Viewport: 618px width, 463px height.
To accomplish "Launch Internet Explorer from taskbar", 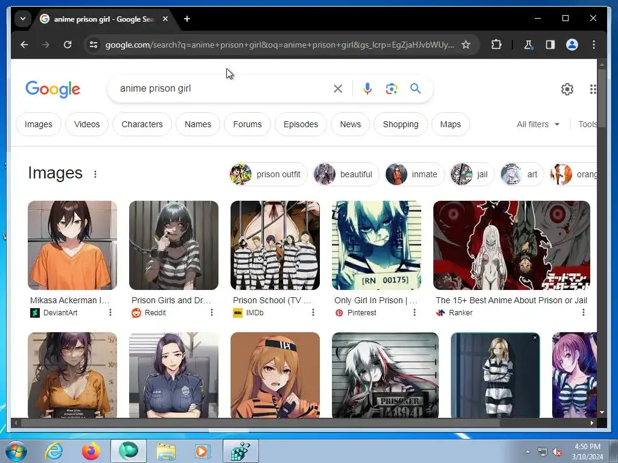I will pos(54,451).
